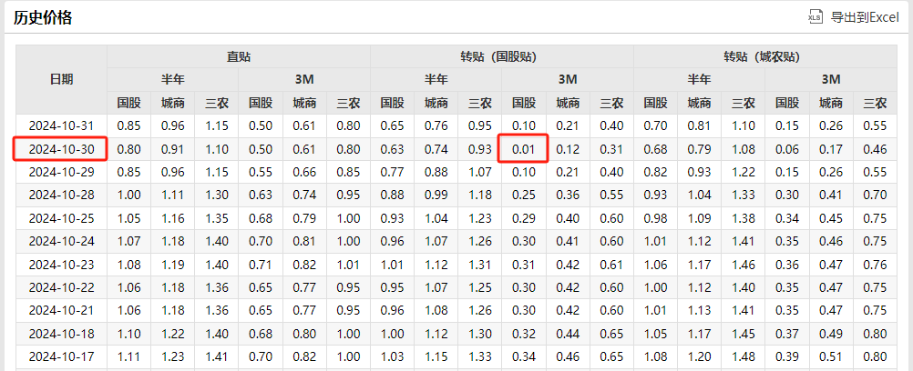Click the 转贴（国股贴）group header

point(502,56)
